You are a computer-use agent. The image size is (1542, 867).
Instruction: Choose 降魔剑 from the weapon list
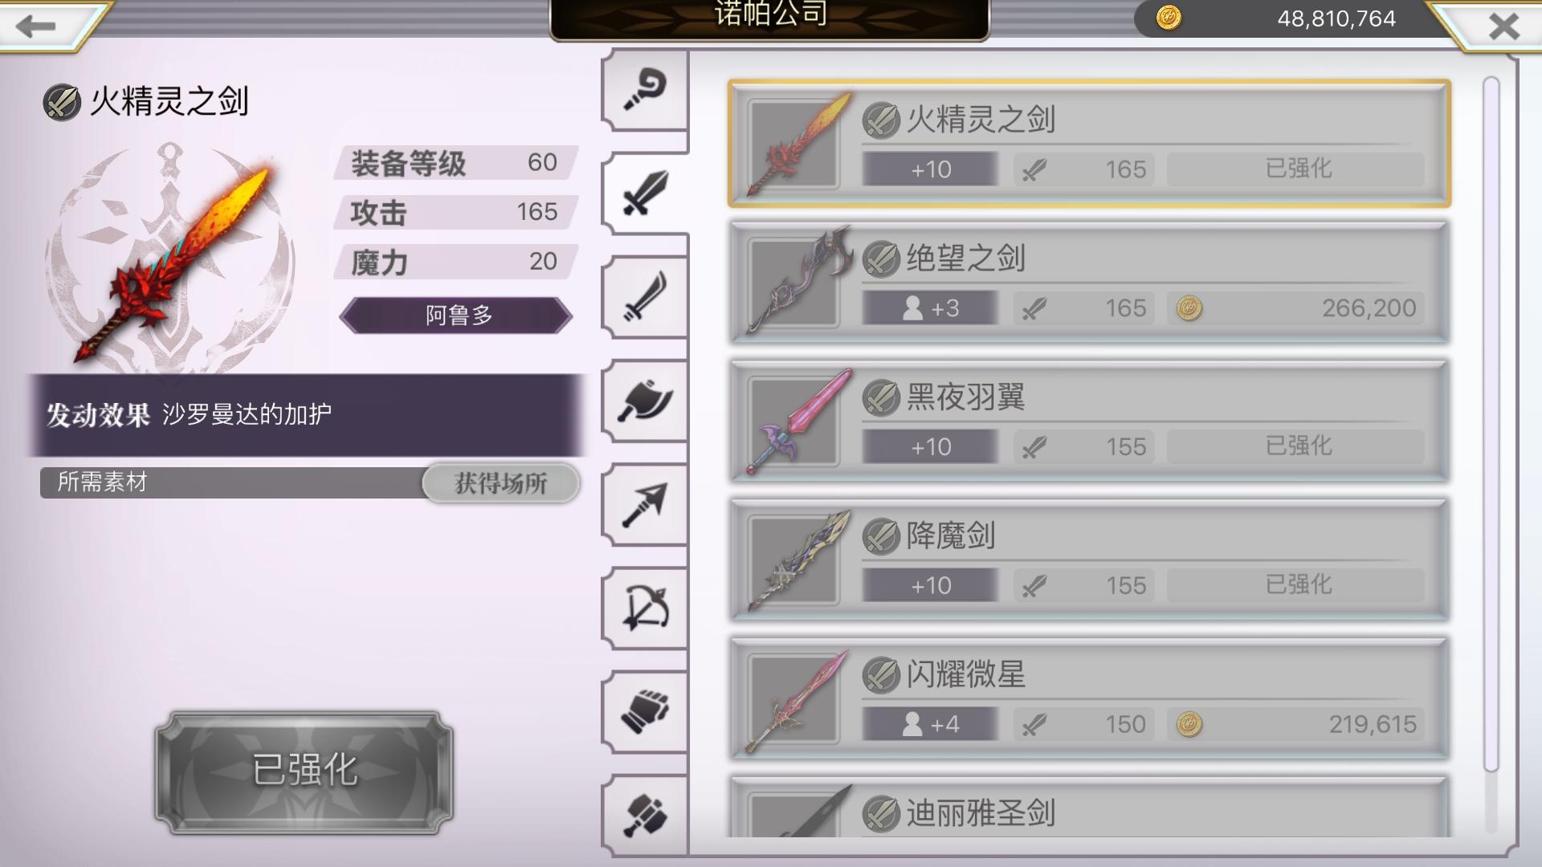click(1089, 560)
